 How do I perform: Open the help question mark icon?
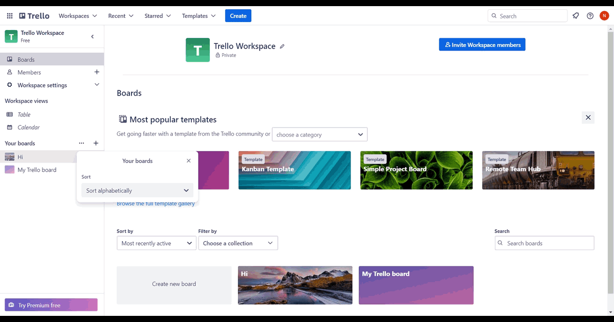[590, 16]
